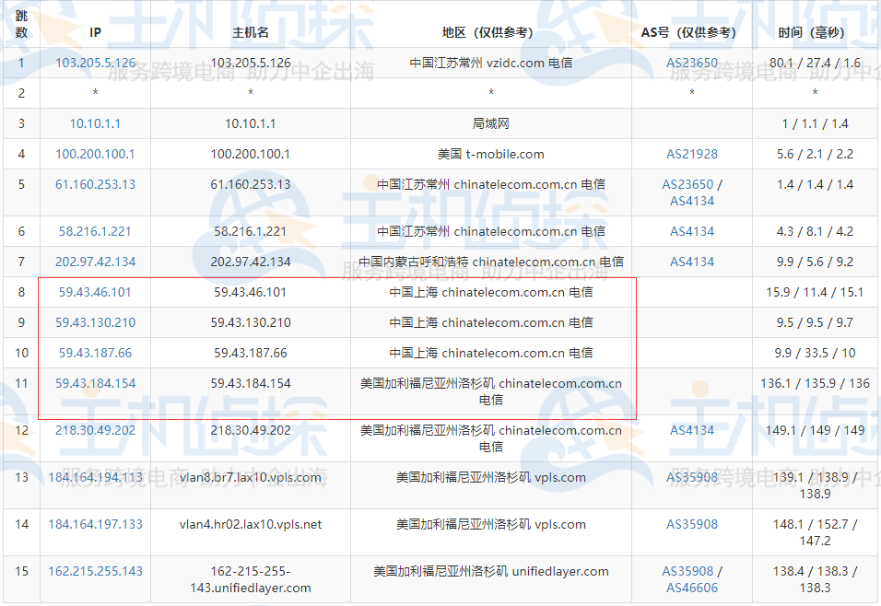Open IP link 202.97.42.134

pos(95,262)
